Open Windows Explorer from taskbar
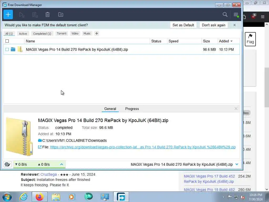Viewport: 269px width, 202px height. [x=56, y=197]
